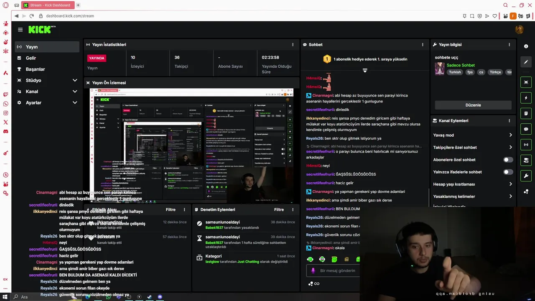Image resolution: width=535 pixels, height=301 pixels.
Task: Expand Takipçilere özel sohbet chevron
Action: tap(510, 147)
